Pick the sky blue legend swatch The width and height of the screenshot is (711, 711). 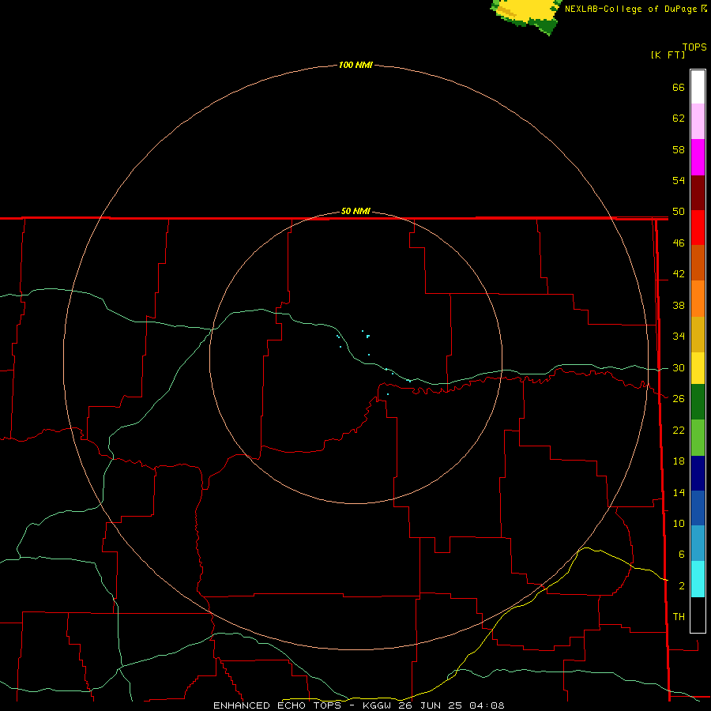coord(698,544)
